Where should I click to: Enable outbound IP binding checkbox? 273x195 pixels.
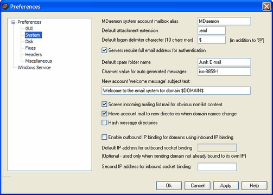click(104, 137)
